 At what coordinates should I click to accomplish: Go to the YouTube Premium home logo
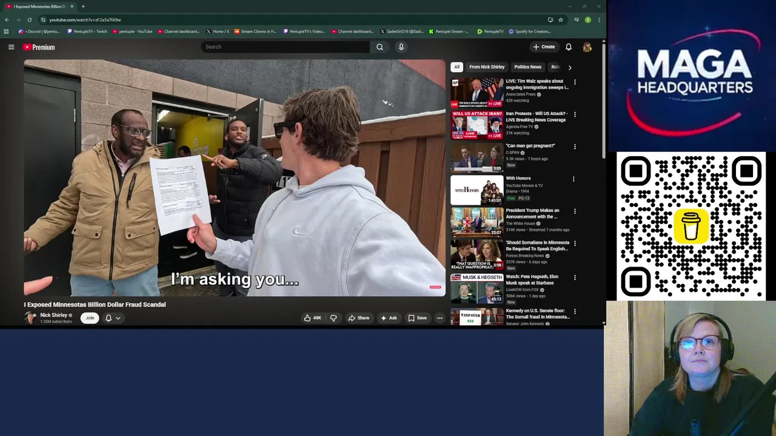(x=39, y=47)
